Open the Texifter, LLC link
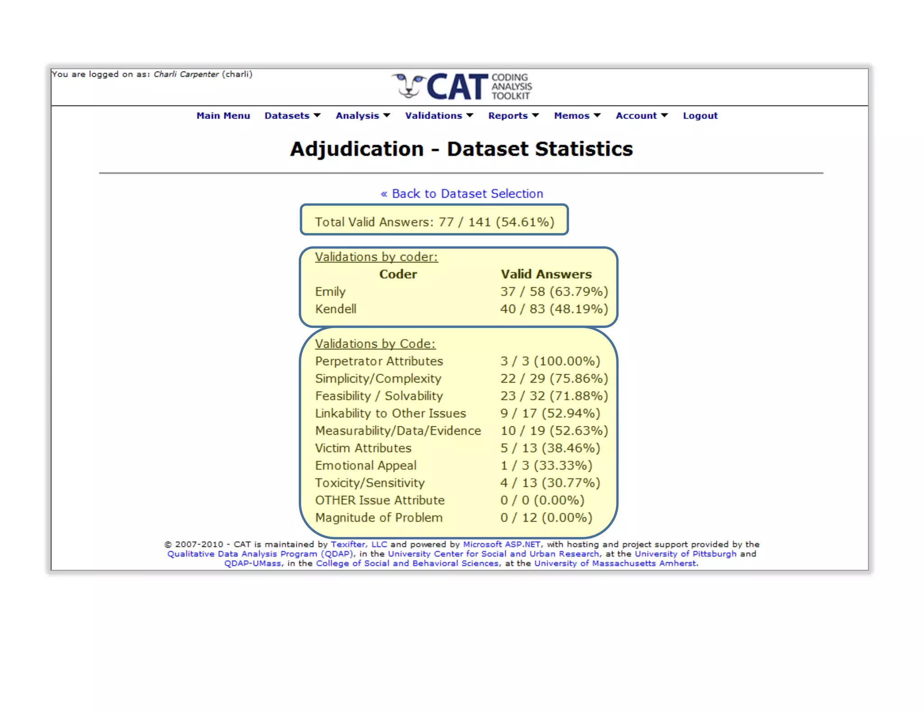Screen dimensions: 924x713 click(359, 544)
